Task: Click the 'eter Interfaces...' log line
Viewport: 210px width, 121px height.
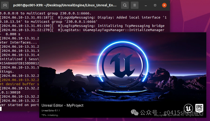Action: [x=18, y=42]
